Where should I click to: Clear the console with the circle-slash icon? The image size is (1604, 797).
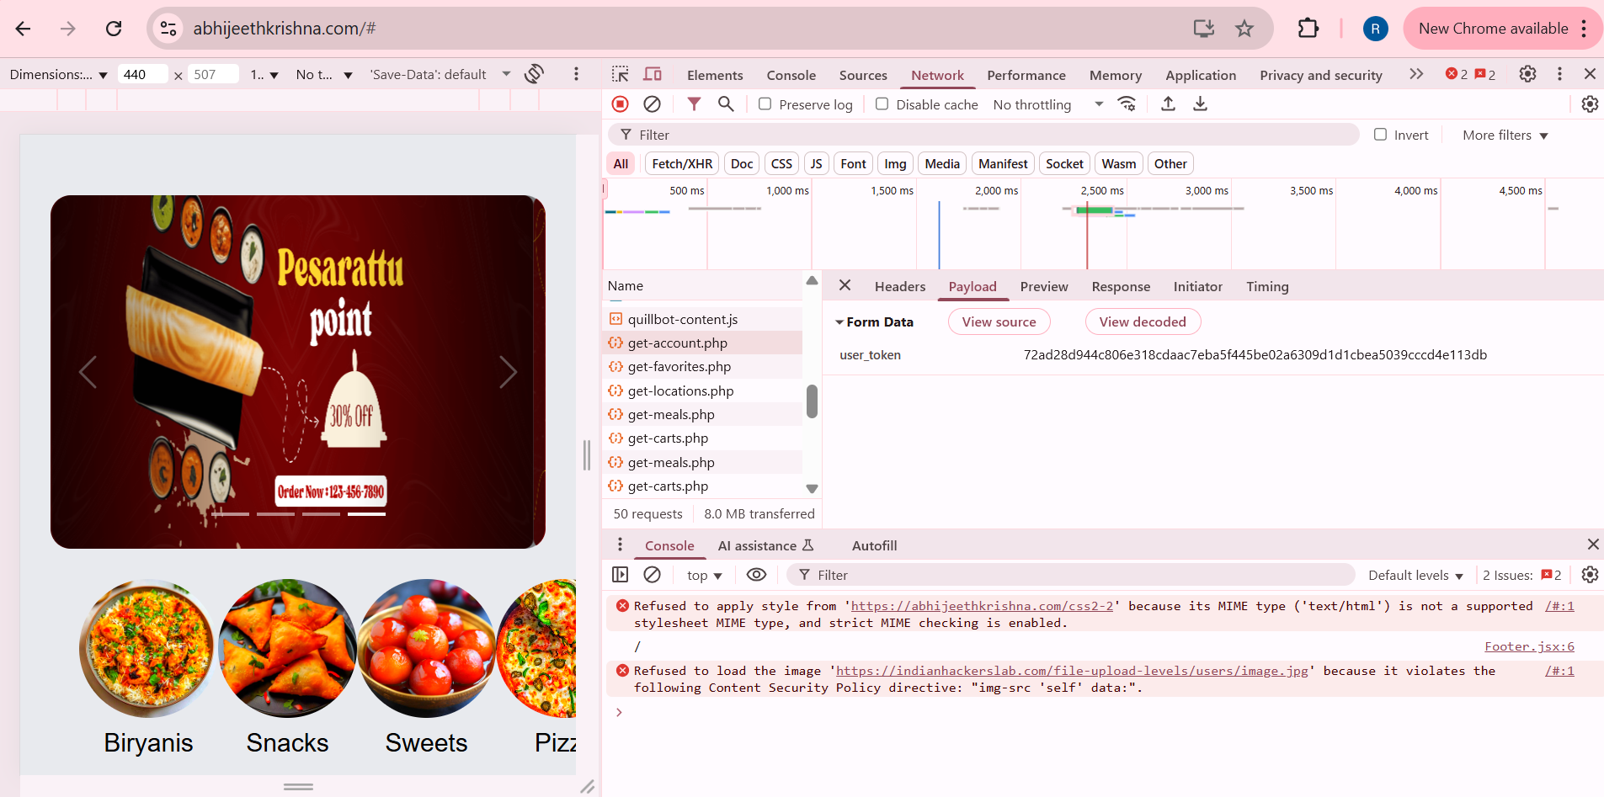point(653,575)
